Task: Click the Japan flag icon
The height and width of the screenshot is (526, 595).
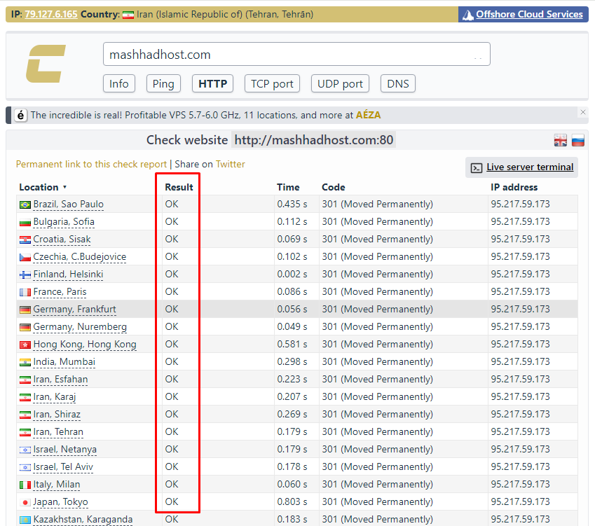Action: pyautogui.click(x=25, y=502)
